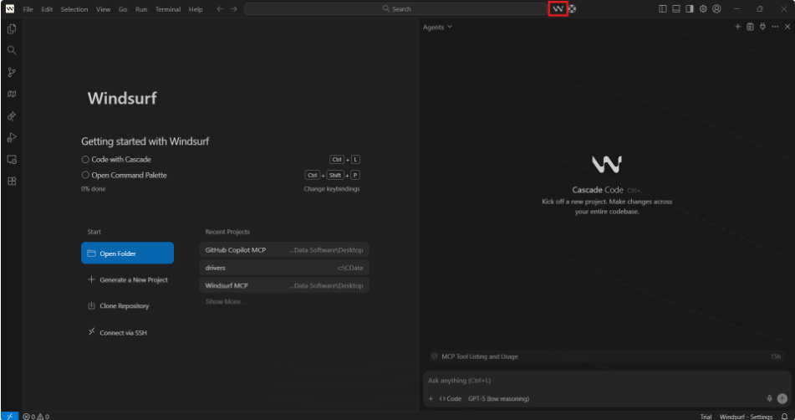Click the rocket icon in the activity bar
Viewport: 795px width, 420px height.
(x=12, y=116)
